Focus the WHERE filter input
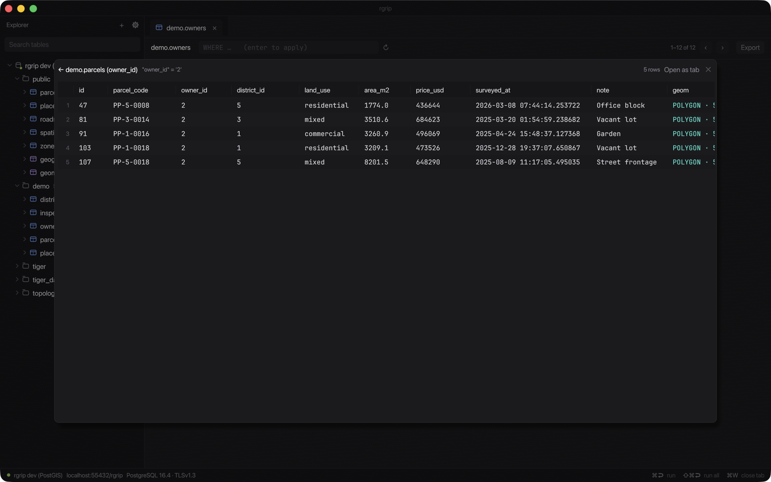Viewport: 771px width, 482px height. click(x=288, y=48)
